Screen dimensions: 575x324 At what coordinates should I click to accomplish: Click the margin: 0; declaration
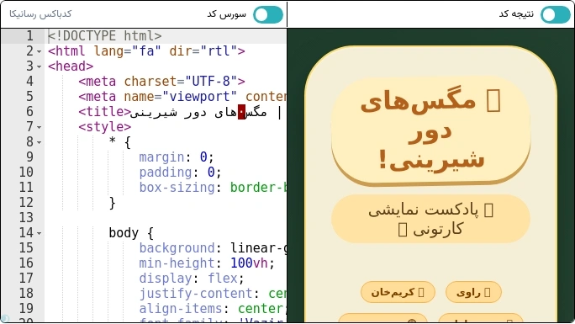click(x=177, y=157)
